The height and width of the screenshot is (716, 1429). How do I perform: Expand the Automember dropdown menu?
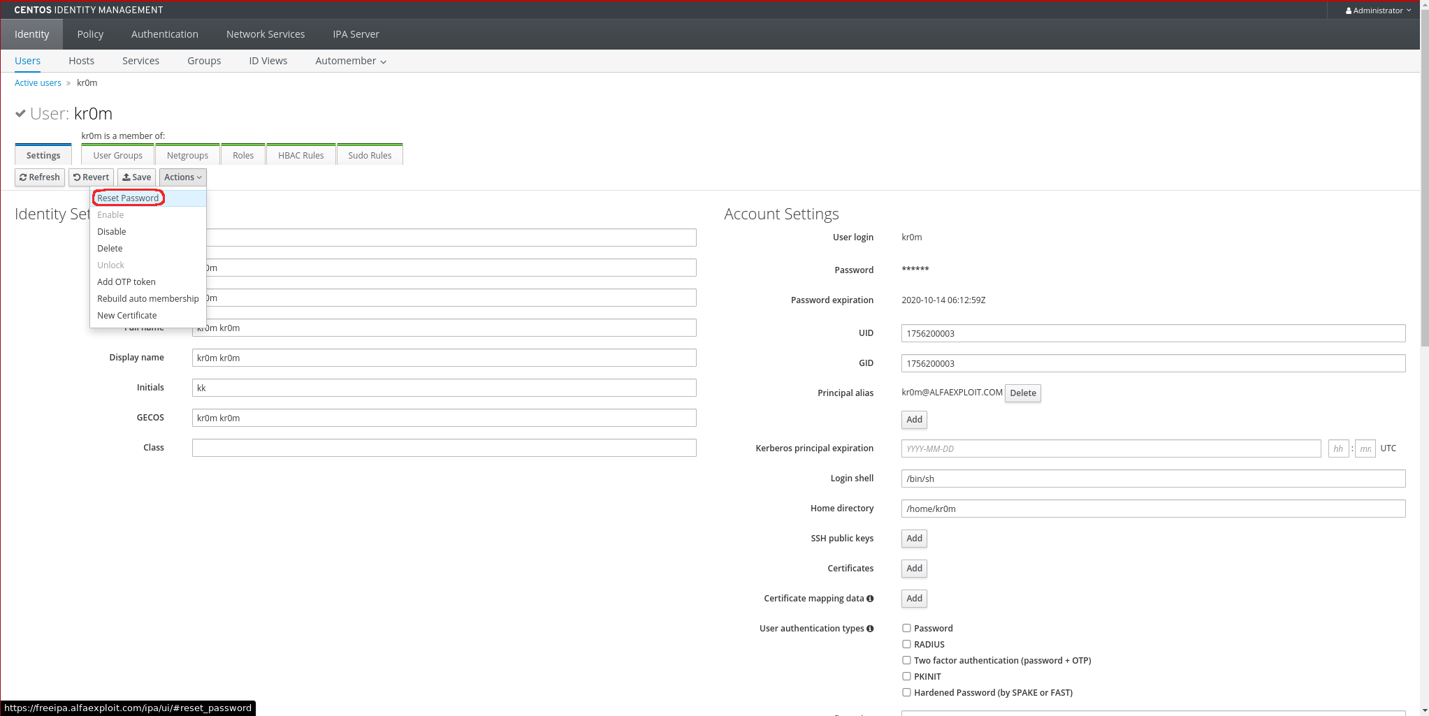(351, 61)
